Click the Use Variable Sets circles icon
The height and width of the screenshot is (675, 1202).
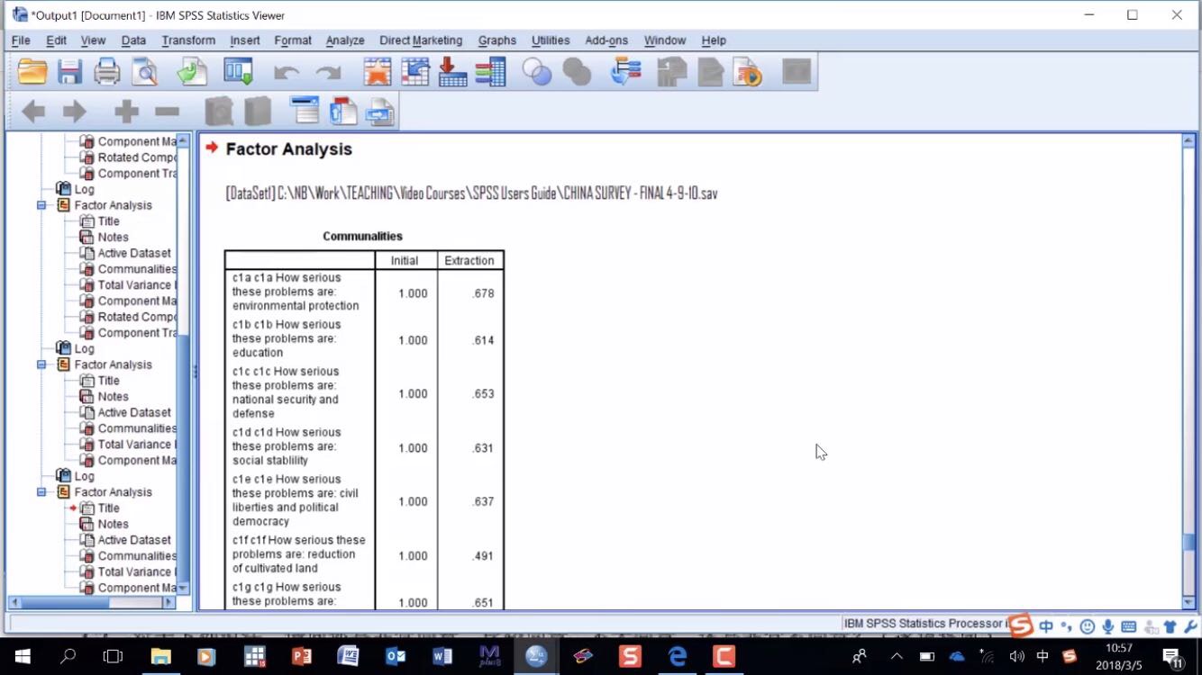537,72
